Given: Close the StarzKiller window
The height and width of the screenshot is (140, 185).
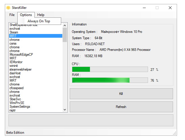Looking at the screenshot, I should (x=170, y=8).
